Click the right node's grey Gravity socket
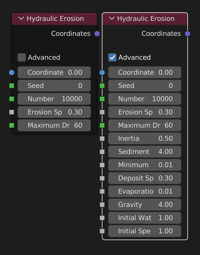200x255 pixels. pyautogui.click(x=102, y=205)
